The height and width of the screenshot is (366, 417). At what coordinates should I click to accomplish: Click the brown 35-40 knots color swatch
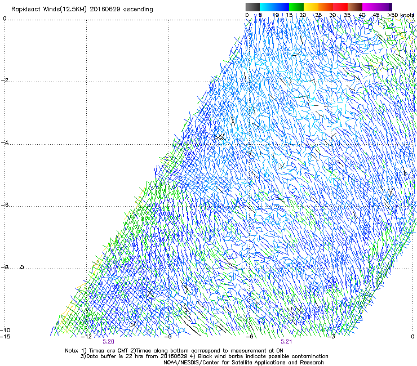[355, 7]
